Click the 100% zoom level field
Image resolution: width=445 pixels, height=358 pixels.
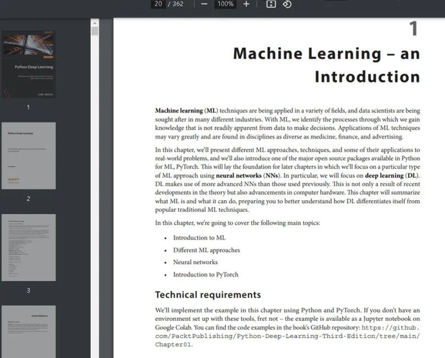(225, 4)
